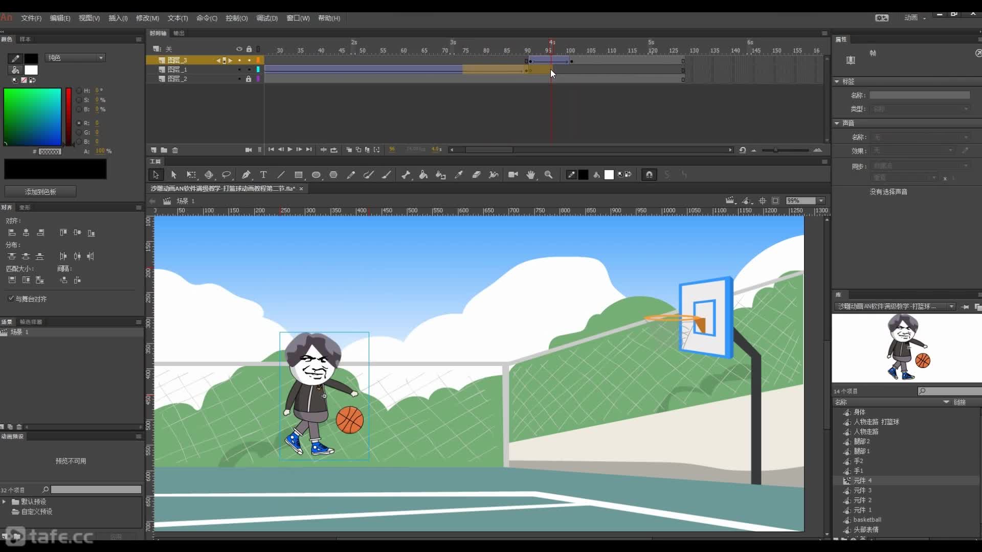982x552 pixels.
Task: Switch to the 变形 tab
Action: pyautogui.click(x=25, y=208)
